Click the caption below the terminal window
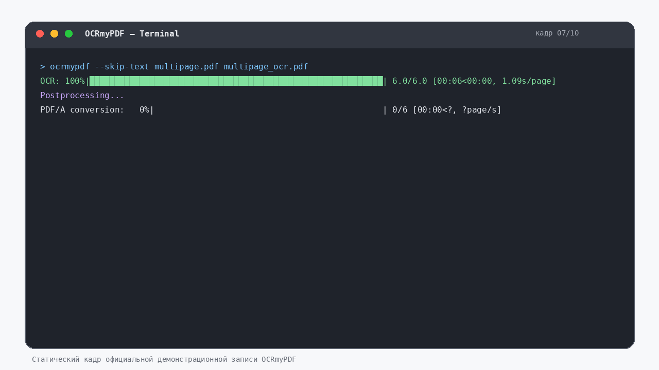The image size is (659, 370). [164, 359]
